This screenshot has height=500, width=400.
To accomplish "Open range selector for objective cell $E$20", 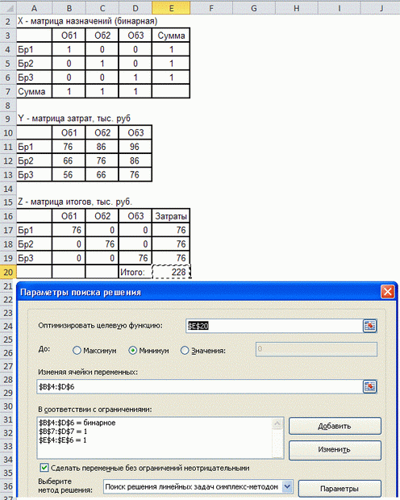I will (x=369, y=326).
